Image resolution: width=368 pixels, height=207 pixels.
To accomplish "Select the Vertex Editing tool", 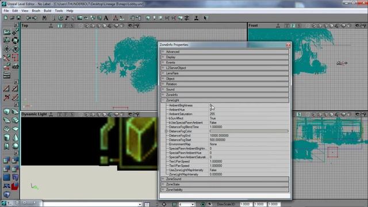I will coord(16,32).
